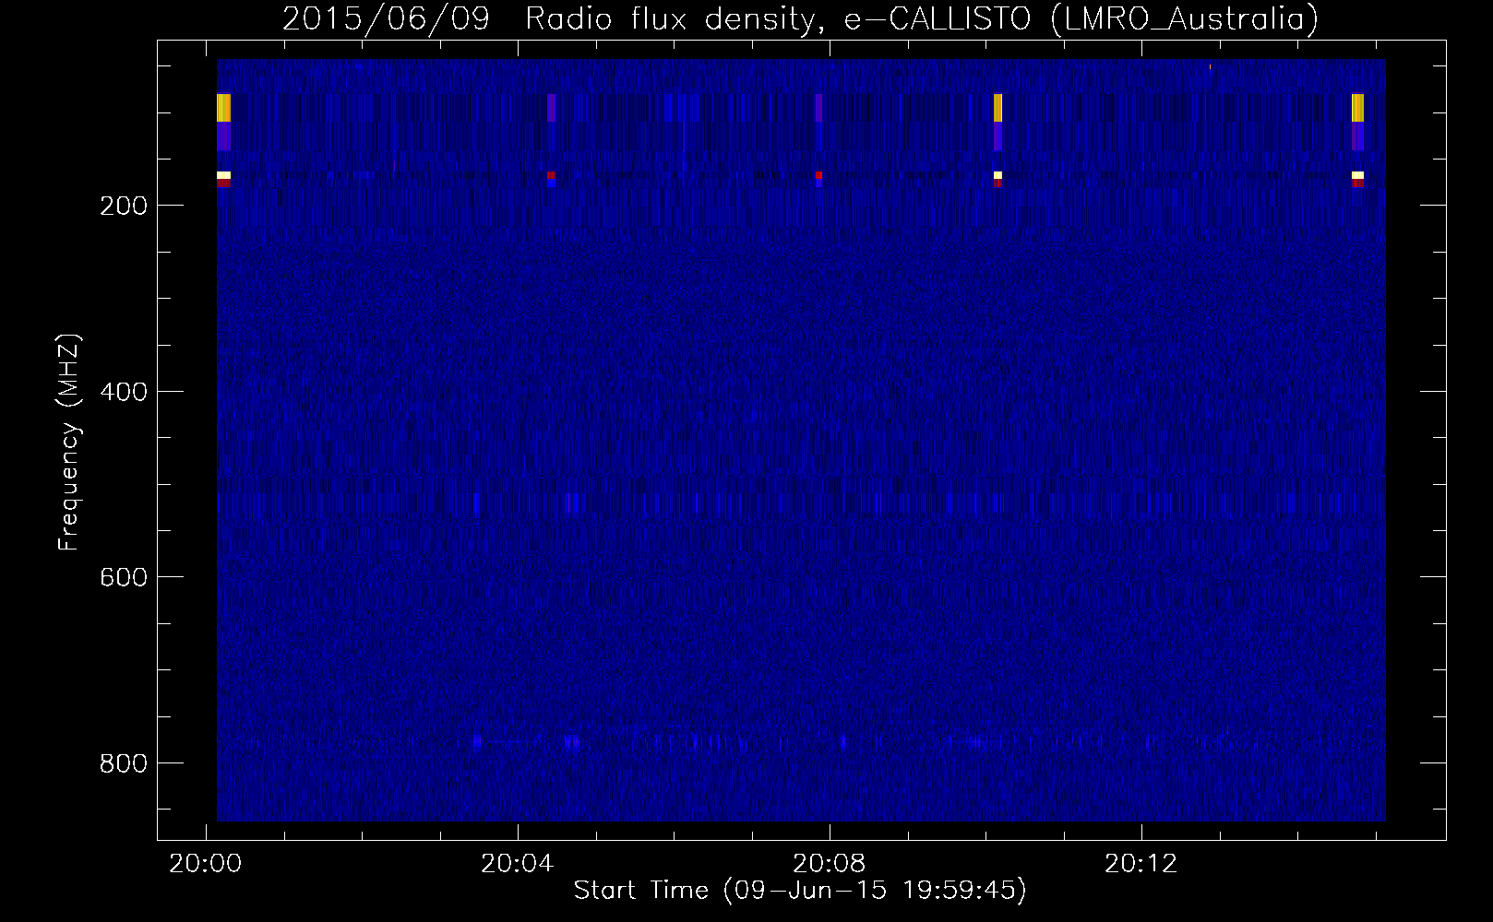Click the 20:12 time tick label
The image size is (1493, 922).
[x=1141, y=864]
